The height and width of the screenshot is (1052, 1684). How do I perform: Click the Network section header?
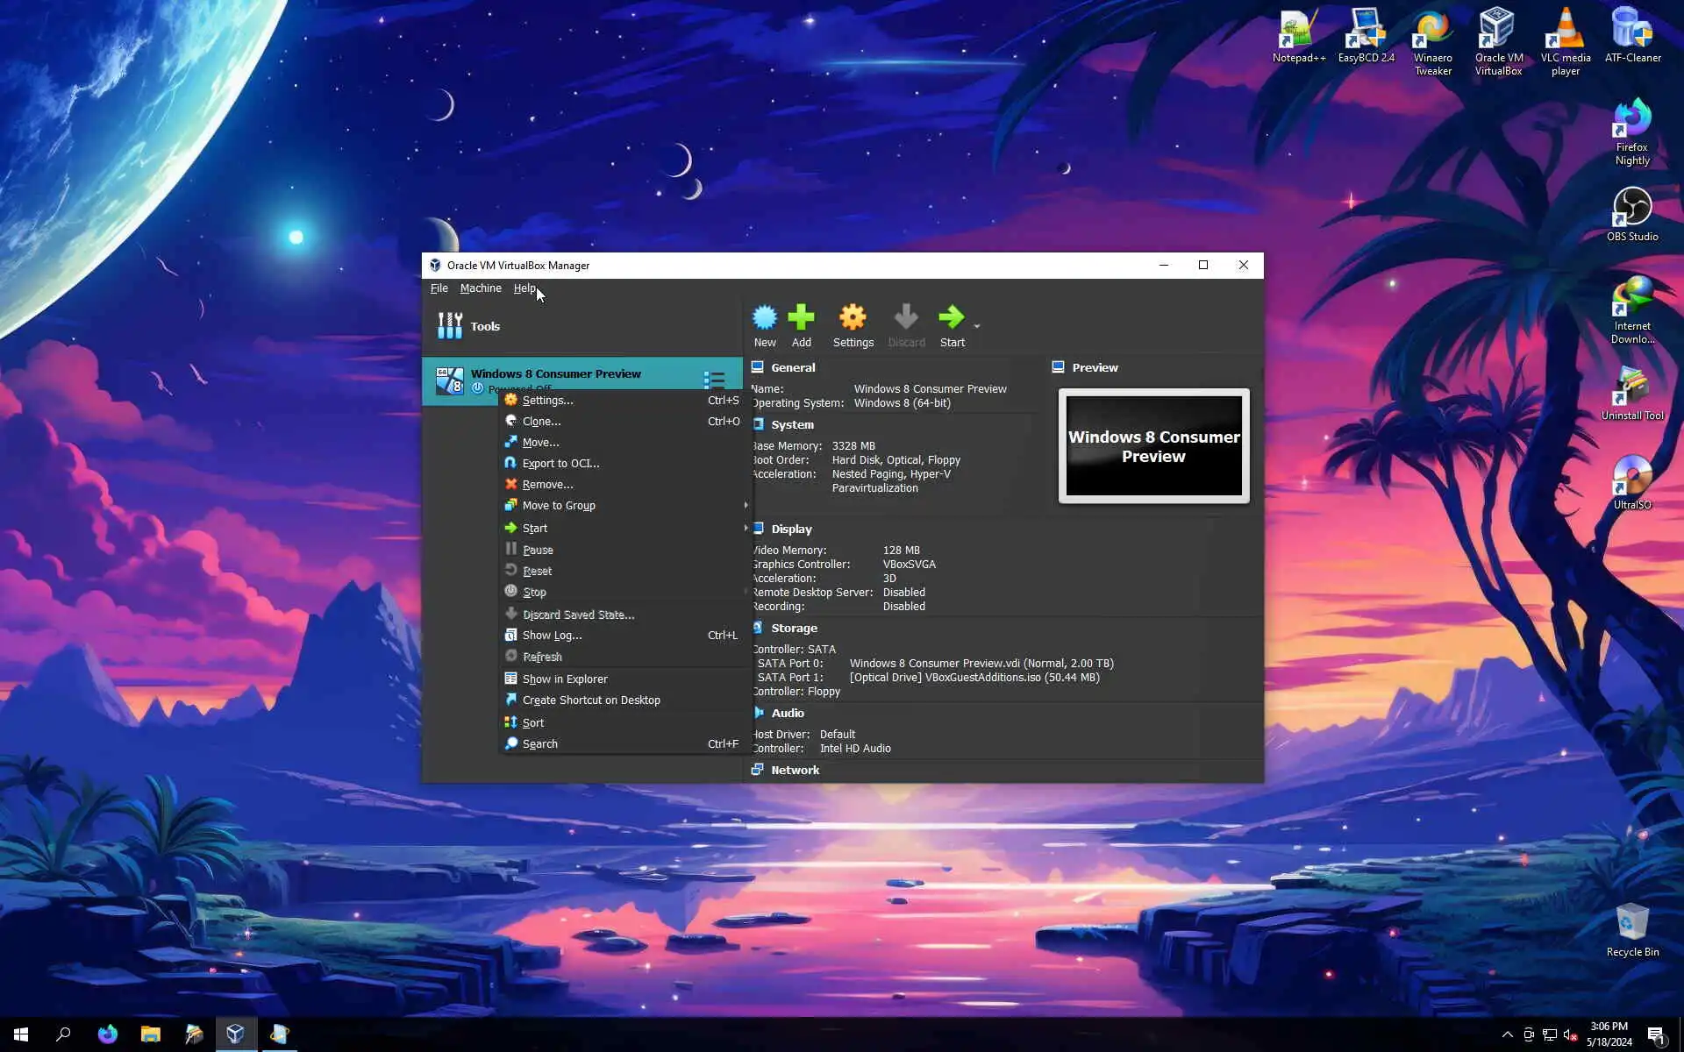click(x=795, y=771)
